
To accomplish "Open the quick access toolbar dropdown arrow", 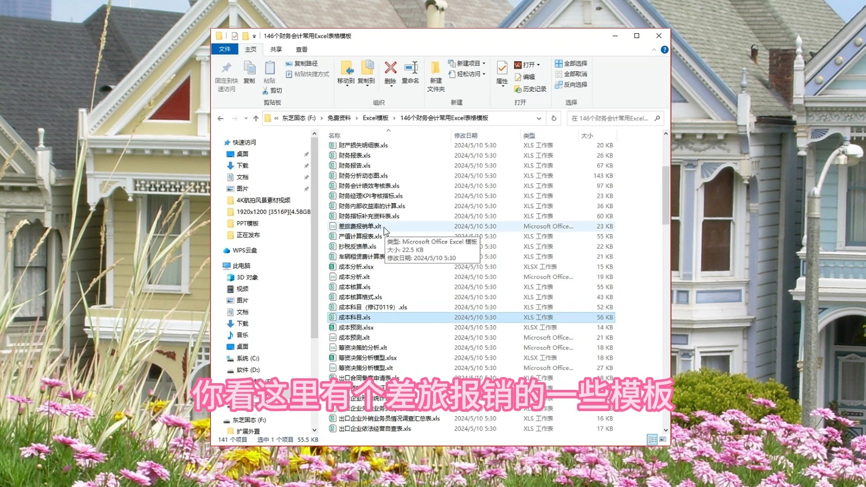I will pyautogui.click(x=255, y=36).
